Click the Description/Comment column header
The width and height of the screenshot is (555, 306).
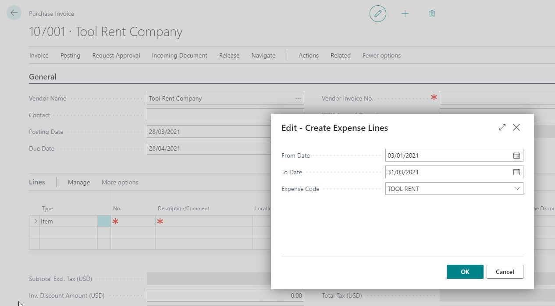184,209
